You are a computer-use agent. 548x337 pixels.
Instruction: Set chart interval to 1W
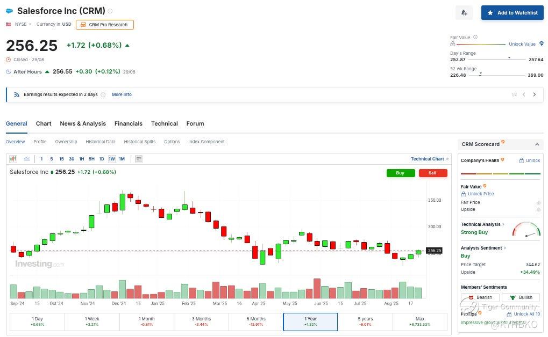(112, 159)
